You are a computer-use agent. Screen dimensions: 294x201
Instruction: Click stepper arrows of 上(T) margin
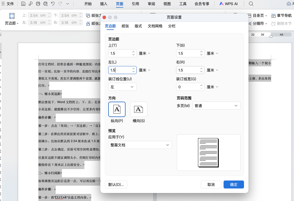pyautogui.click(x=134, y=53)
